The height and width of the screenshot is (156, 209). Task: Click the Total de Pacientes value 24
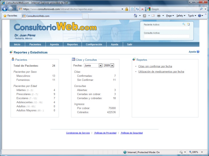[x=54, y=66]
